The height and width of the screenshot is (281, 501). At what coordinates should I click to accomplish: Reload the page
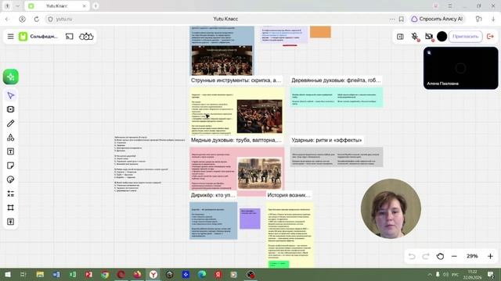click(37, 19)
